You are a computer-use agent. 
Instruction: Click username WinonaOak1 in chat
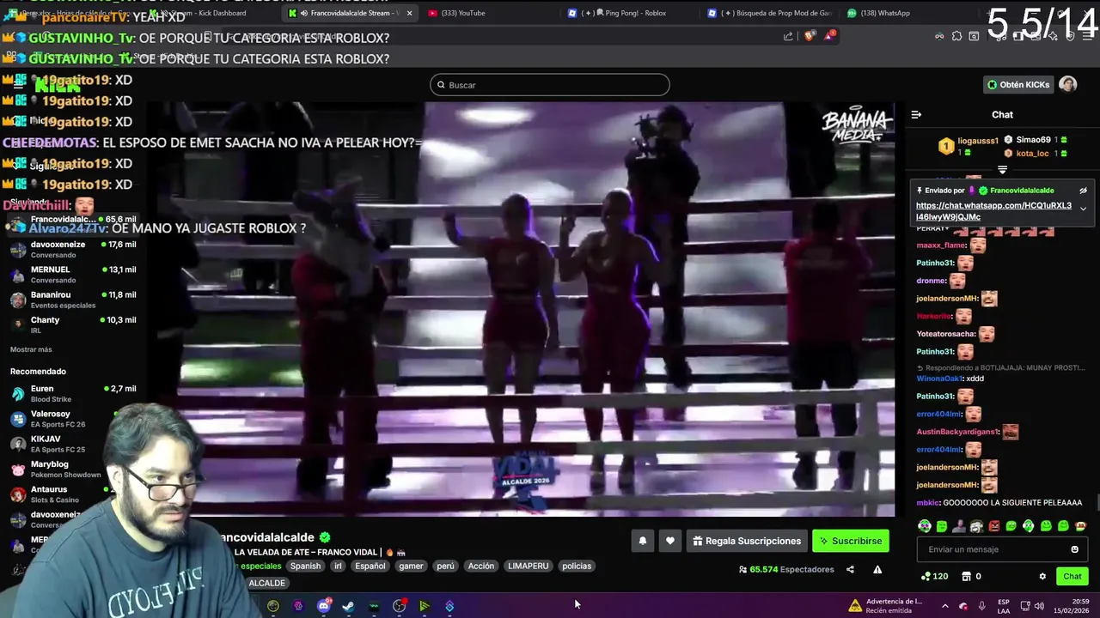(x=939, y=379)
